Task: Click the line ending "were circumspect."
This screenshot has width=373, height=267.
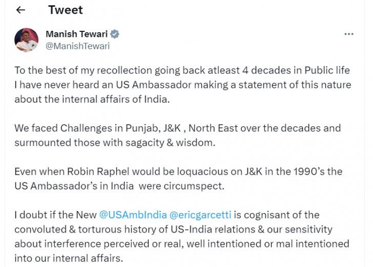Action: [119, 185]
